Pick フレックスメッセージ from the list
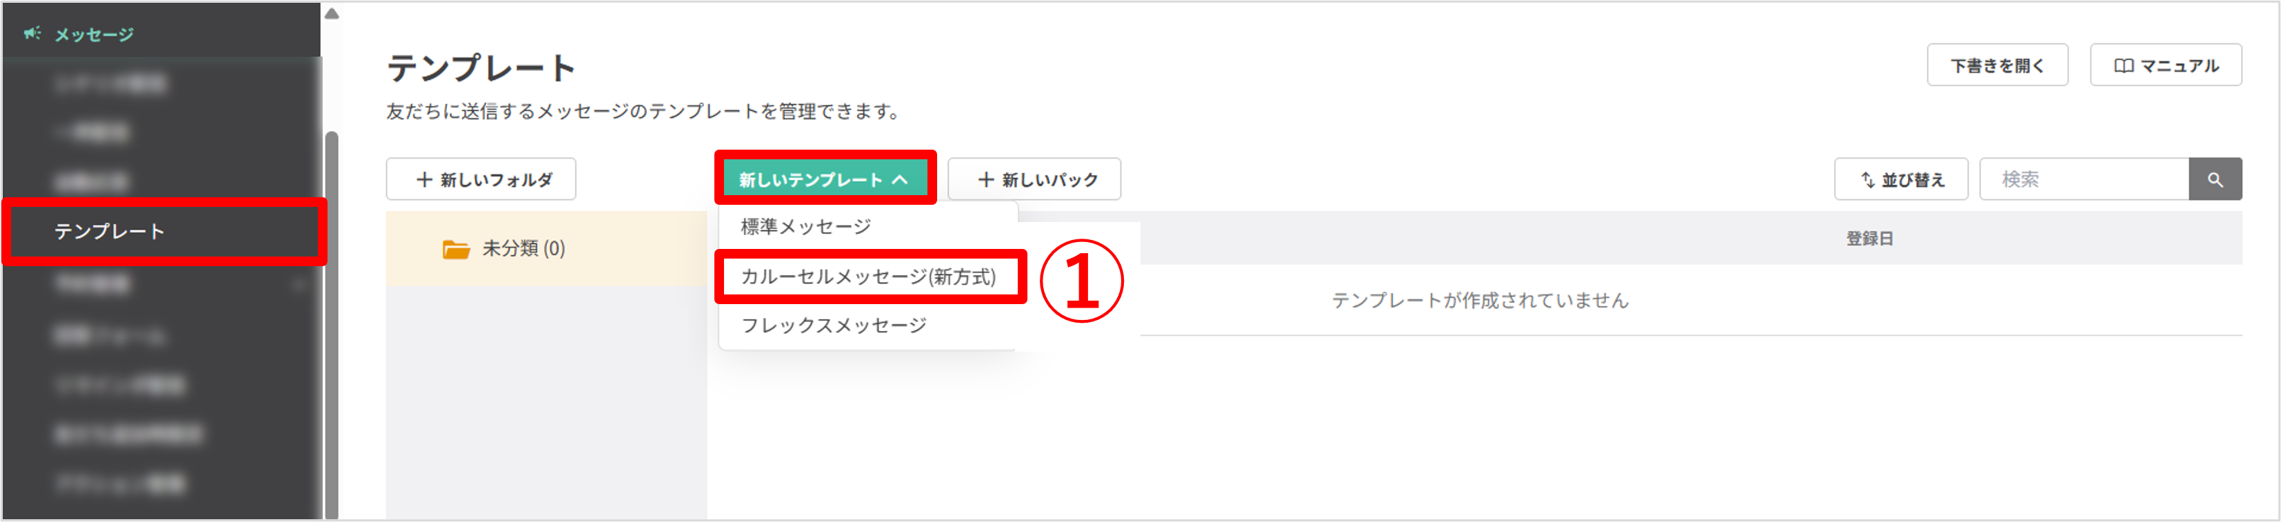2281x522 pixels. (833, 325)
